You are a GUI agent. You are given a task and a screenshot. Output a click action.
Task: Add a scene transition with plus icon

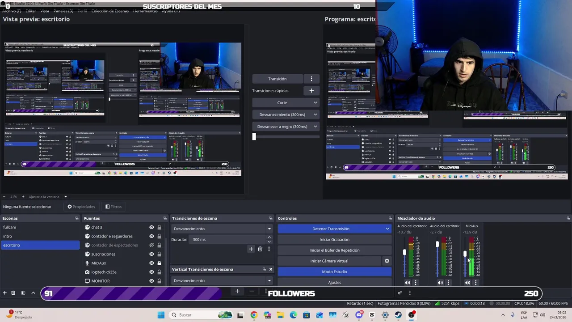[x=251, y=249]
